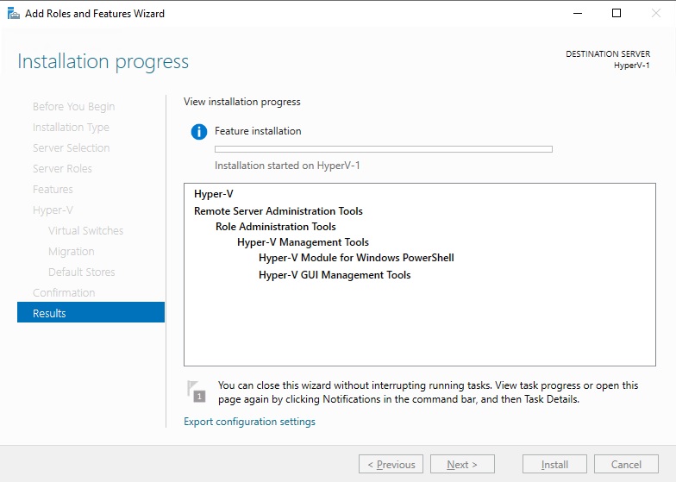Close the wizard with the X button
The image size is (676, 482).
pyautogui.click(x=655, y=14)
